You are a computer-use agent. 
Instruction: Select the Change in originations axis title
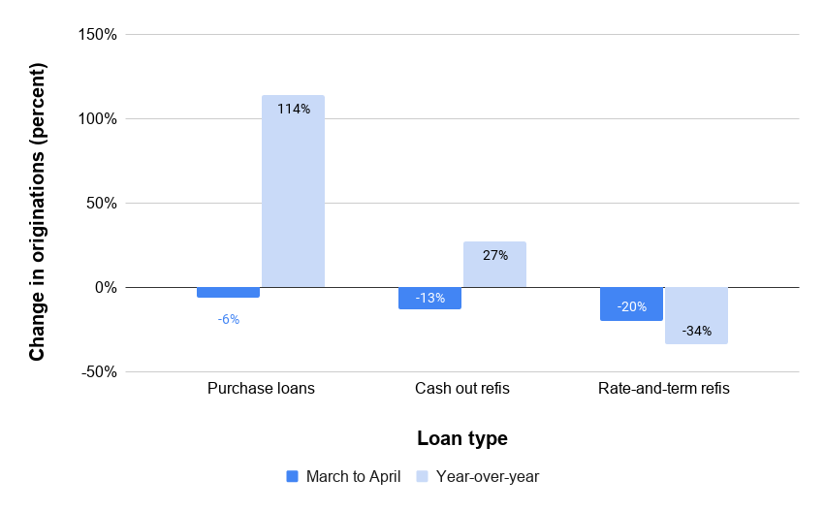tap(38, 211)
